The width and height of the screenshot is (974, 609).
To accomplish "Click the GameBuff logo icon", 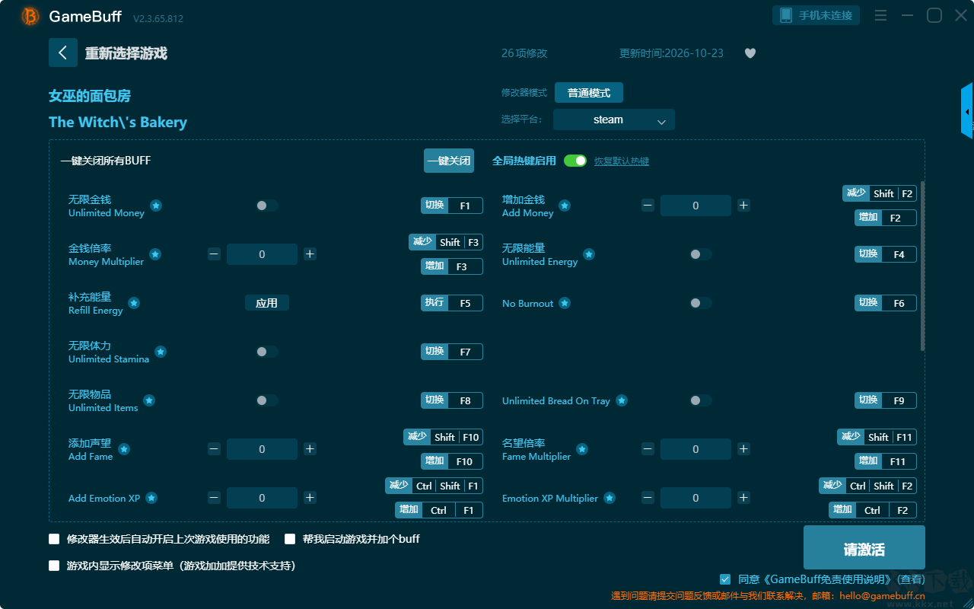I will 30,16.
